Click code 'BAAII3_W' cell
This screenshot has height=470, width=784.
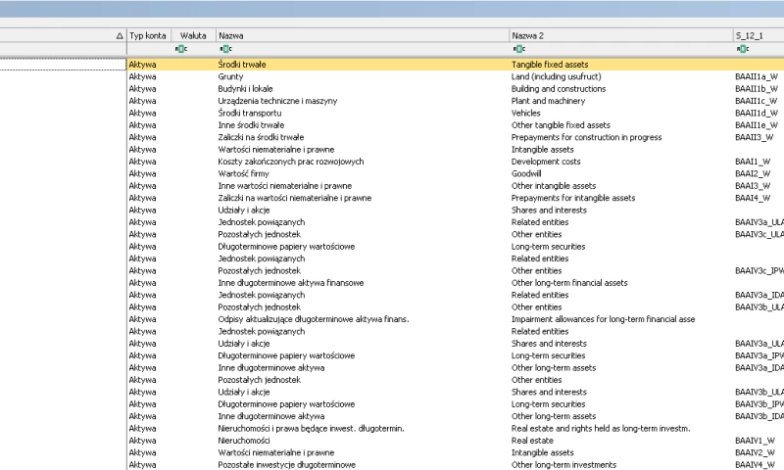click(755, 137)
